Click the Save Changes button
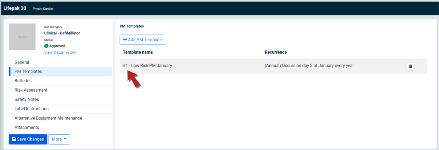 [28, 139]
